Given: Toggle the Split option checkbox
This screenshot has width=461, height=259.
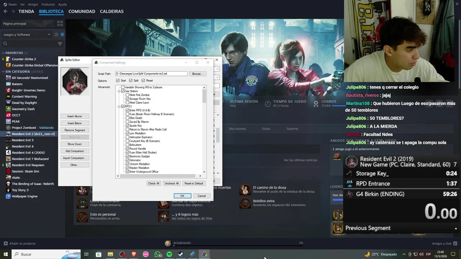Looking at the screenshot, I should [131, 81].
